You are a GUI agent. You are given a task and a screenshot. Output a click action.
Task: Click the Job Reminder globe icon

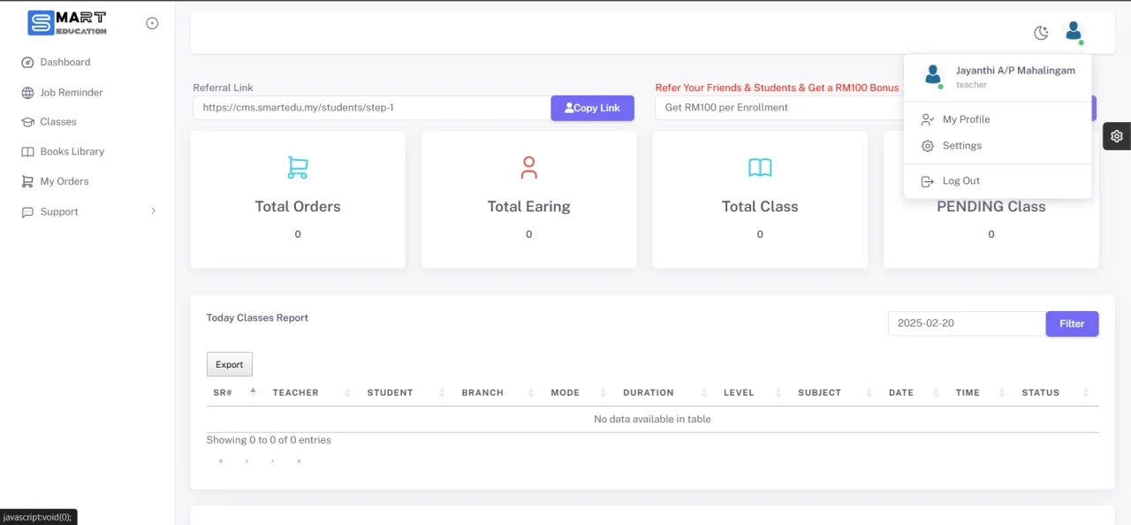pyautogui.click(x=27, y=93)
